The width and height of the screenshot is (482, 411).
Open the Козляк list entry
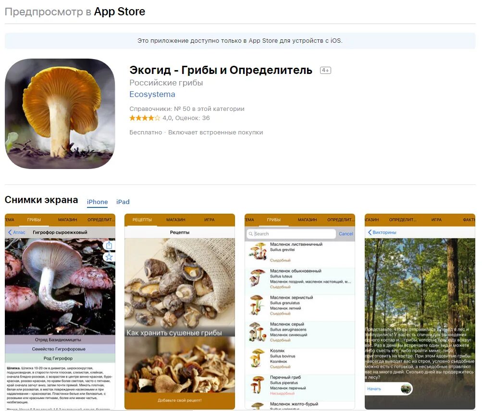click(300, 359)
